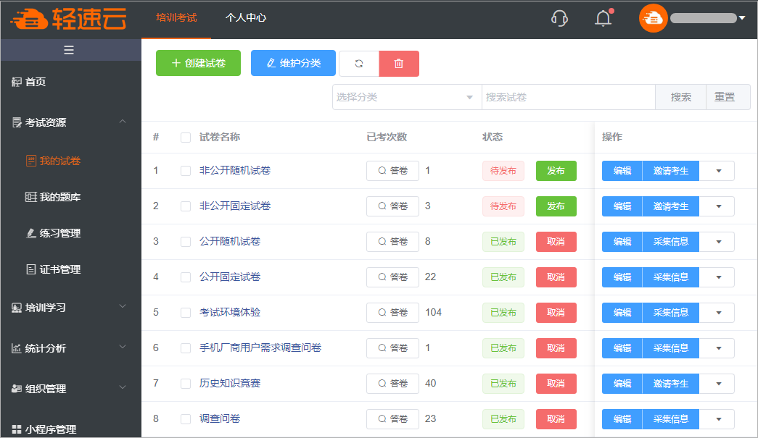Publish 非公开固定试卷 with 发布 button
Viewport: 758px width, 438px height.
pos(556,206)
